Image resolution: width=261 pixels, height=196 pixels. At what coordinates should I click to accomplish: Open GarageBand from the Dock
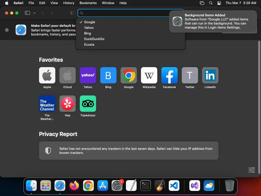point(160,186)
